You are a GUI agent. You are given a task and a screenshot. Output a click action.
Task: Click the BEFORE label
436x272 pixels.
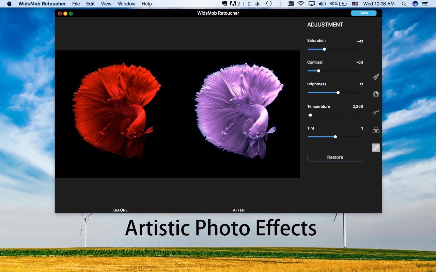click(121, 210)
